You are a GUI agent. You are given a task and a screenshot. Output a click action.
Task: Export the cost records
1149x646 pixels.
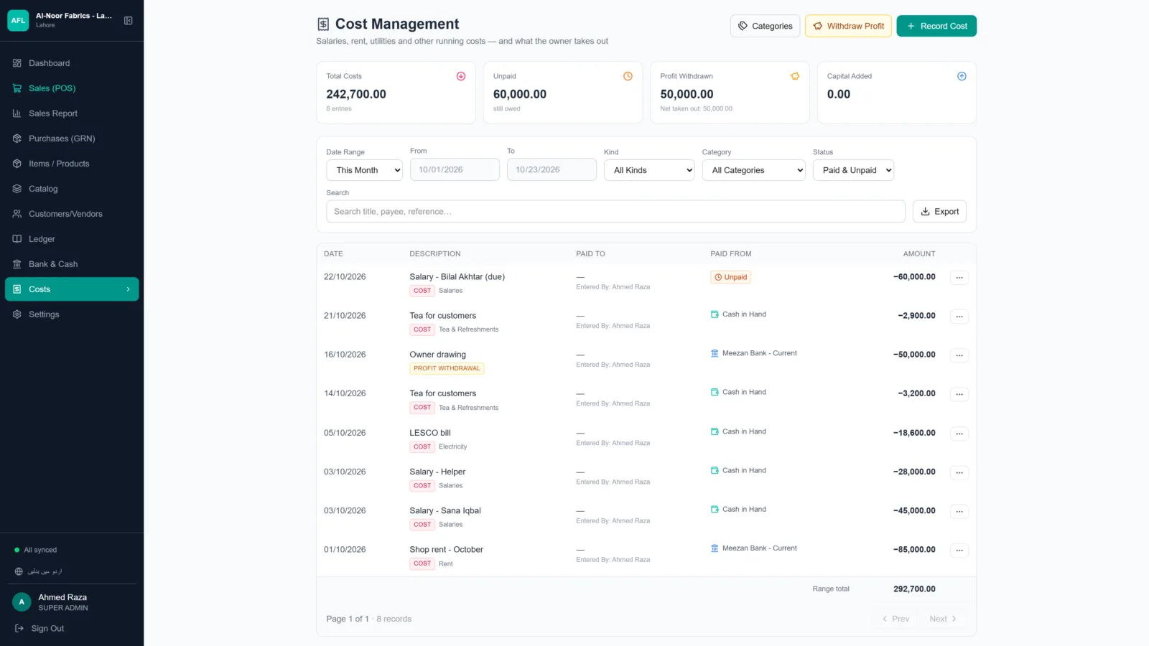coord(939,212)
